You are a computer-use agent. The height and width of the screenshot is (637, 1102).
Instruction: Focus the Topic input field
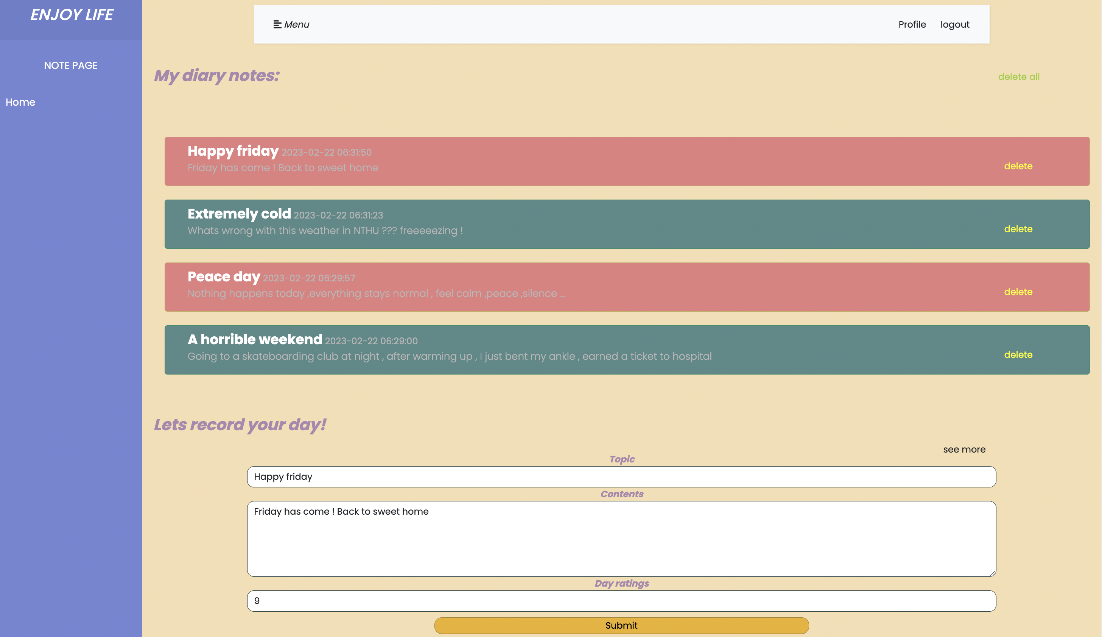[x=621, y=476]
